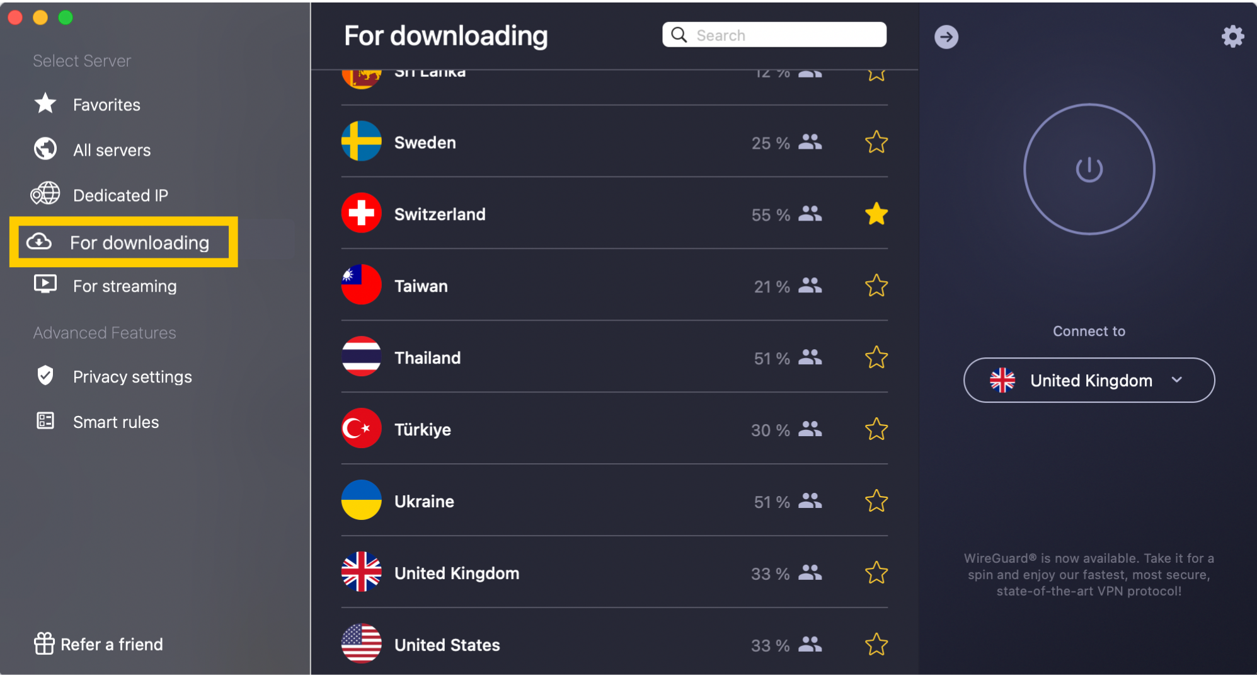Image resolution: width=1257 pixels, height=675 pixels.
Task: Click the For streaming play icon
Action: pyautogui.click(x=45, y=285)
